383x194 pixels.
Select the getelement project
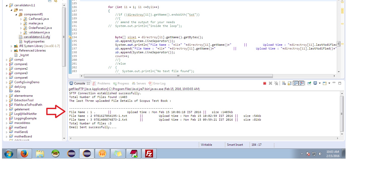coord(22,109)
